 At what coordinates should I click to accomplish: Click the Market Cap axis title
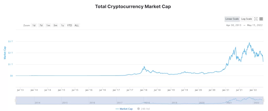(x=4, y=53)
